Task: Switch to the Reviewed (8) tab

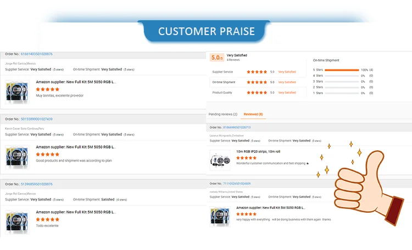Action: [253, 114]
